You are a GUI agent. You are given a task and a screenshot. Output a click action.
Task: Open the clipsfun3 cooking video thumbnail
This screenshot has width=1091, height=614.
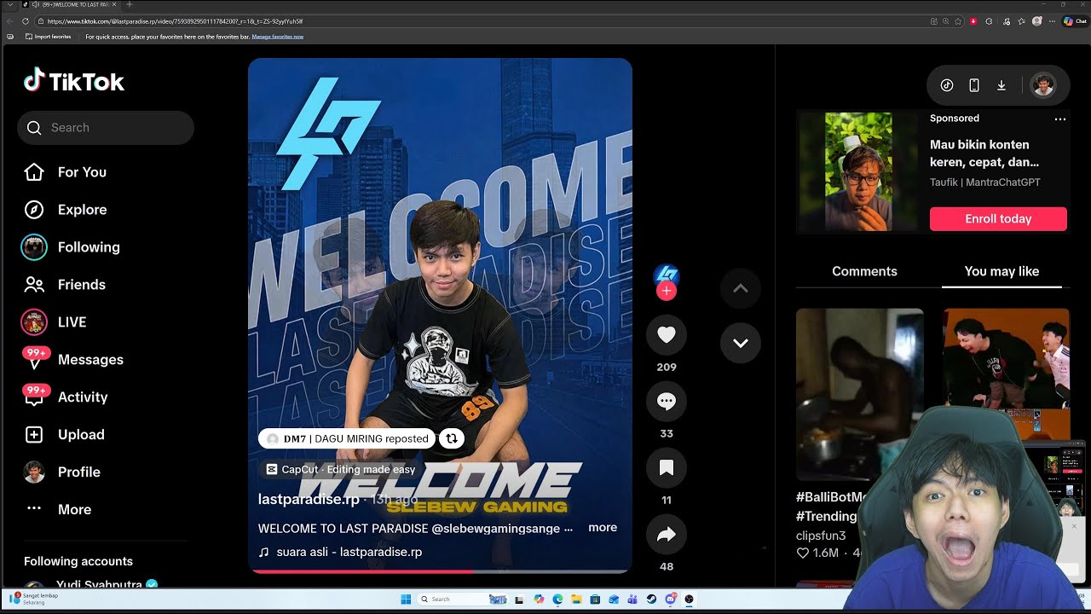859,394
